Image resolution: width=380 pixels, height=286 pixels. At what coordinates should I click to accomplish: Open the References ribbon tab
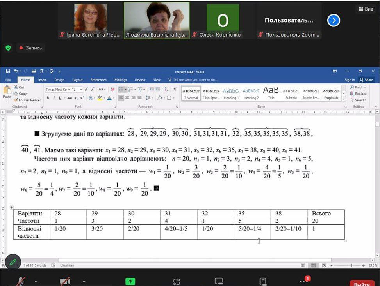[98, 80]
